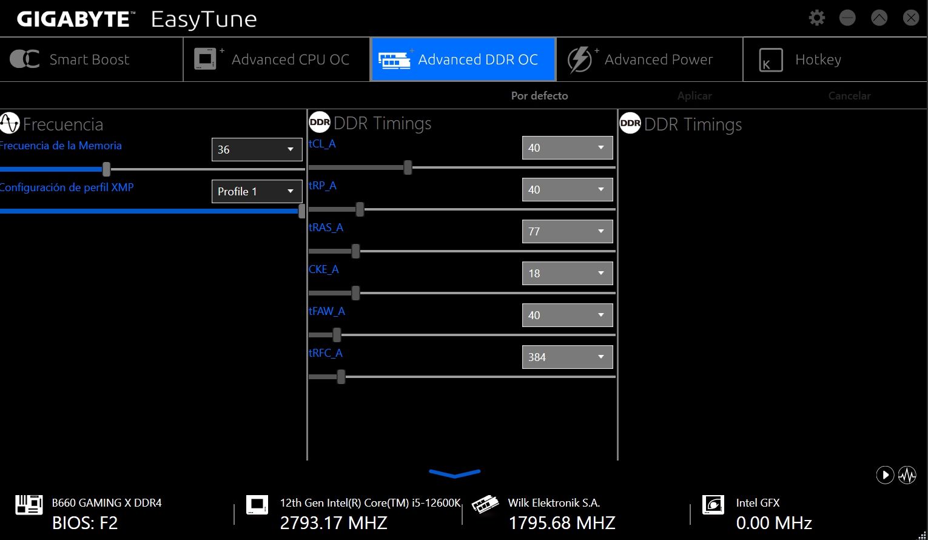928x540 pixels.
Task: Click the memory module icon near Wilk Elektronik
Action: 485,505
